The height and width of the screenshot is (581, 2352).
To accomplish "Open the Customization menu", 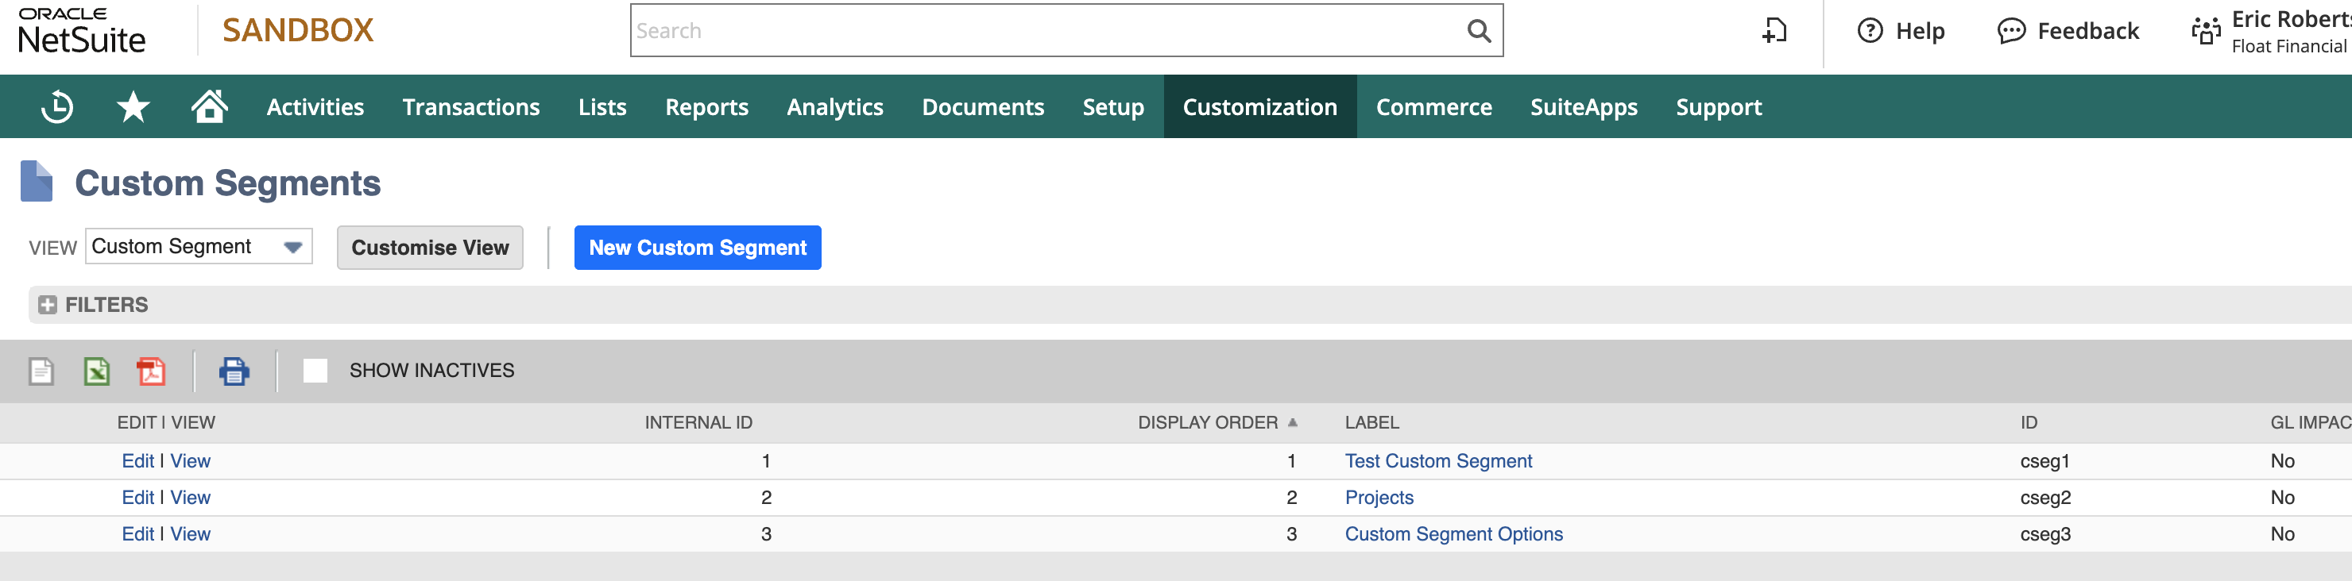I will [1259, 106].
